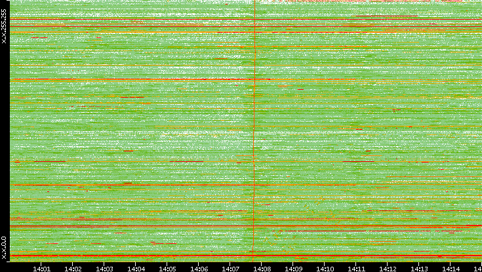The image size is (482, 272).
Task: Click the 14:06 time axis label
Action: [199, 269]
